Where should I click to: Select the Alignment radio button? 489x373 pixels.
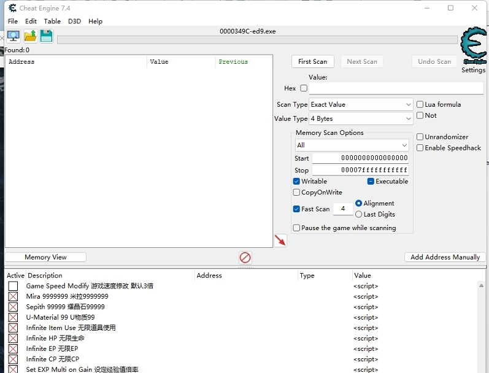359,203
